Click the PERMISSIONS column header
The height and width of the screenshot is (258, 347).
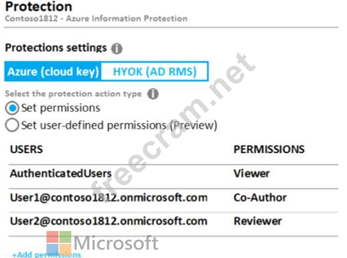[269, 149]
